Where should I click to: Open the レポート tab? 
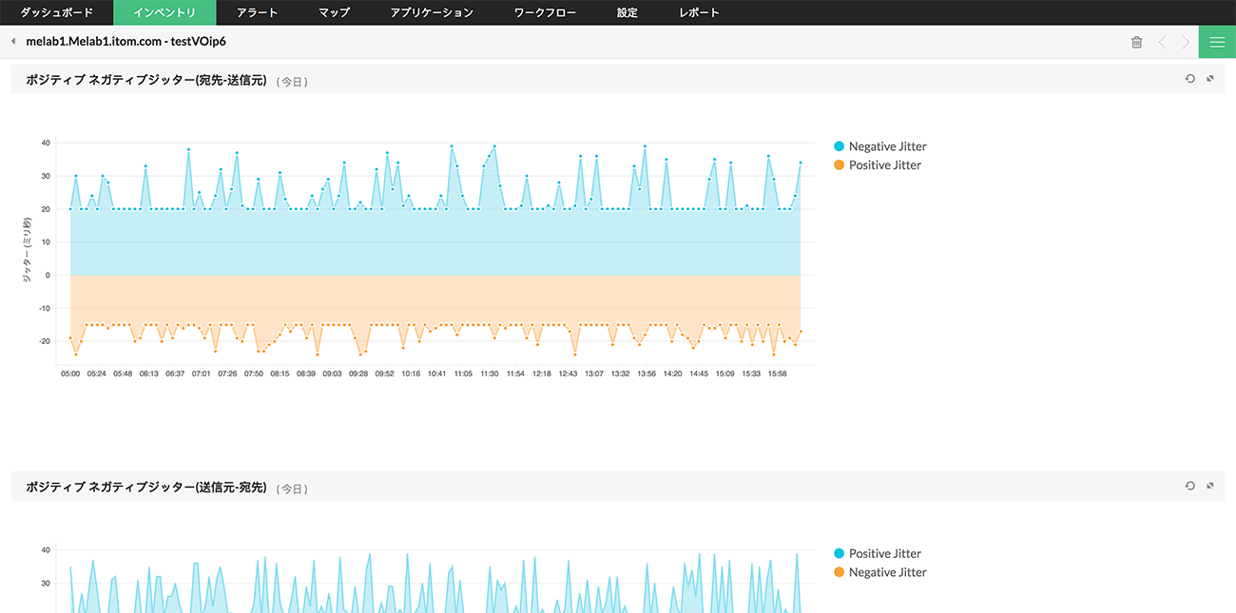pos(699,12)
